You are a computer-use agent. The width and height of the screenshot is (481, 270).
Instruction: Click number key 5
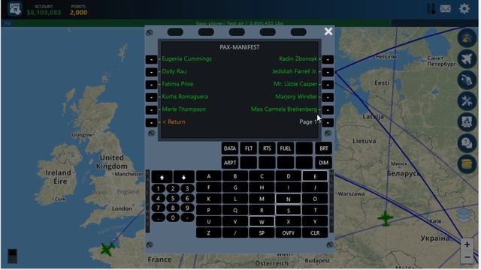tap(173, 198)
